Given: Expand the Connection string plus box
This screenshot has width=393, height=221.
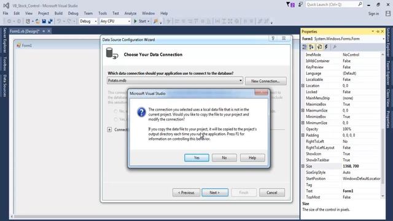Looking at the screenshot, I should [x=109, y=130].
